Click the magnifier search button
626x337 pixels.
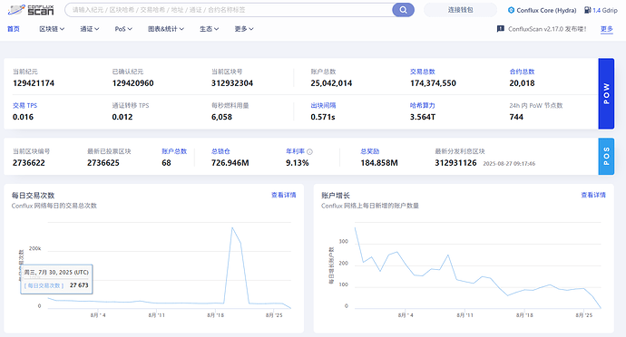pos(403,10)
